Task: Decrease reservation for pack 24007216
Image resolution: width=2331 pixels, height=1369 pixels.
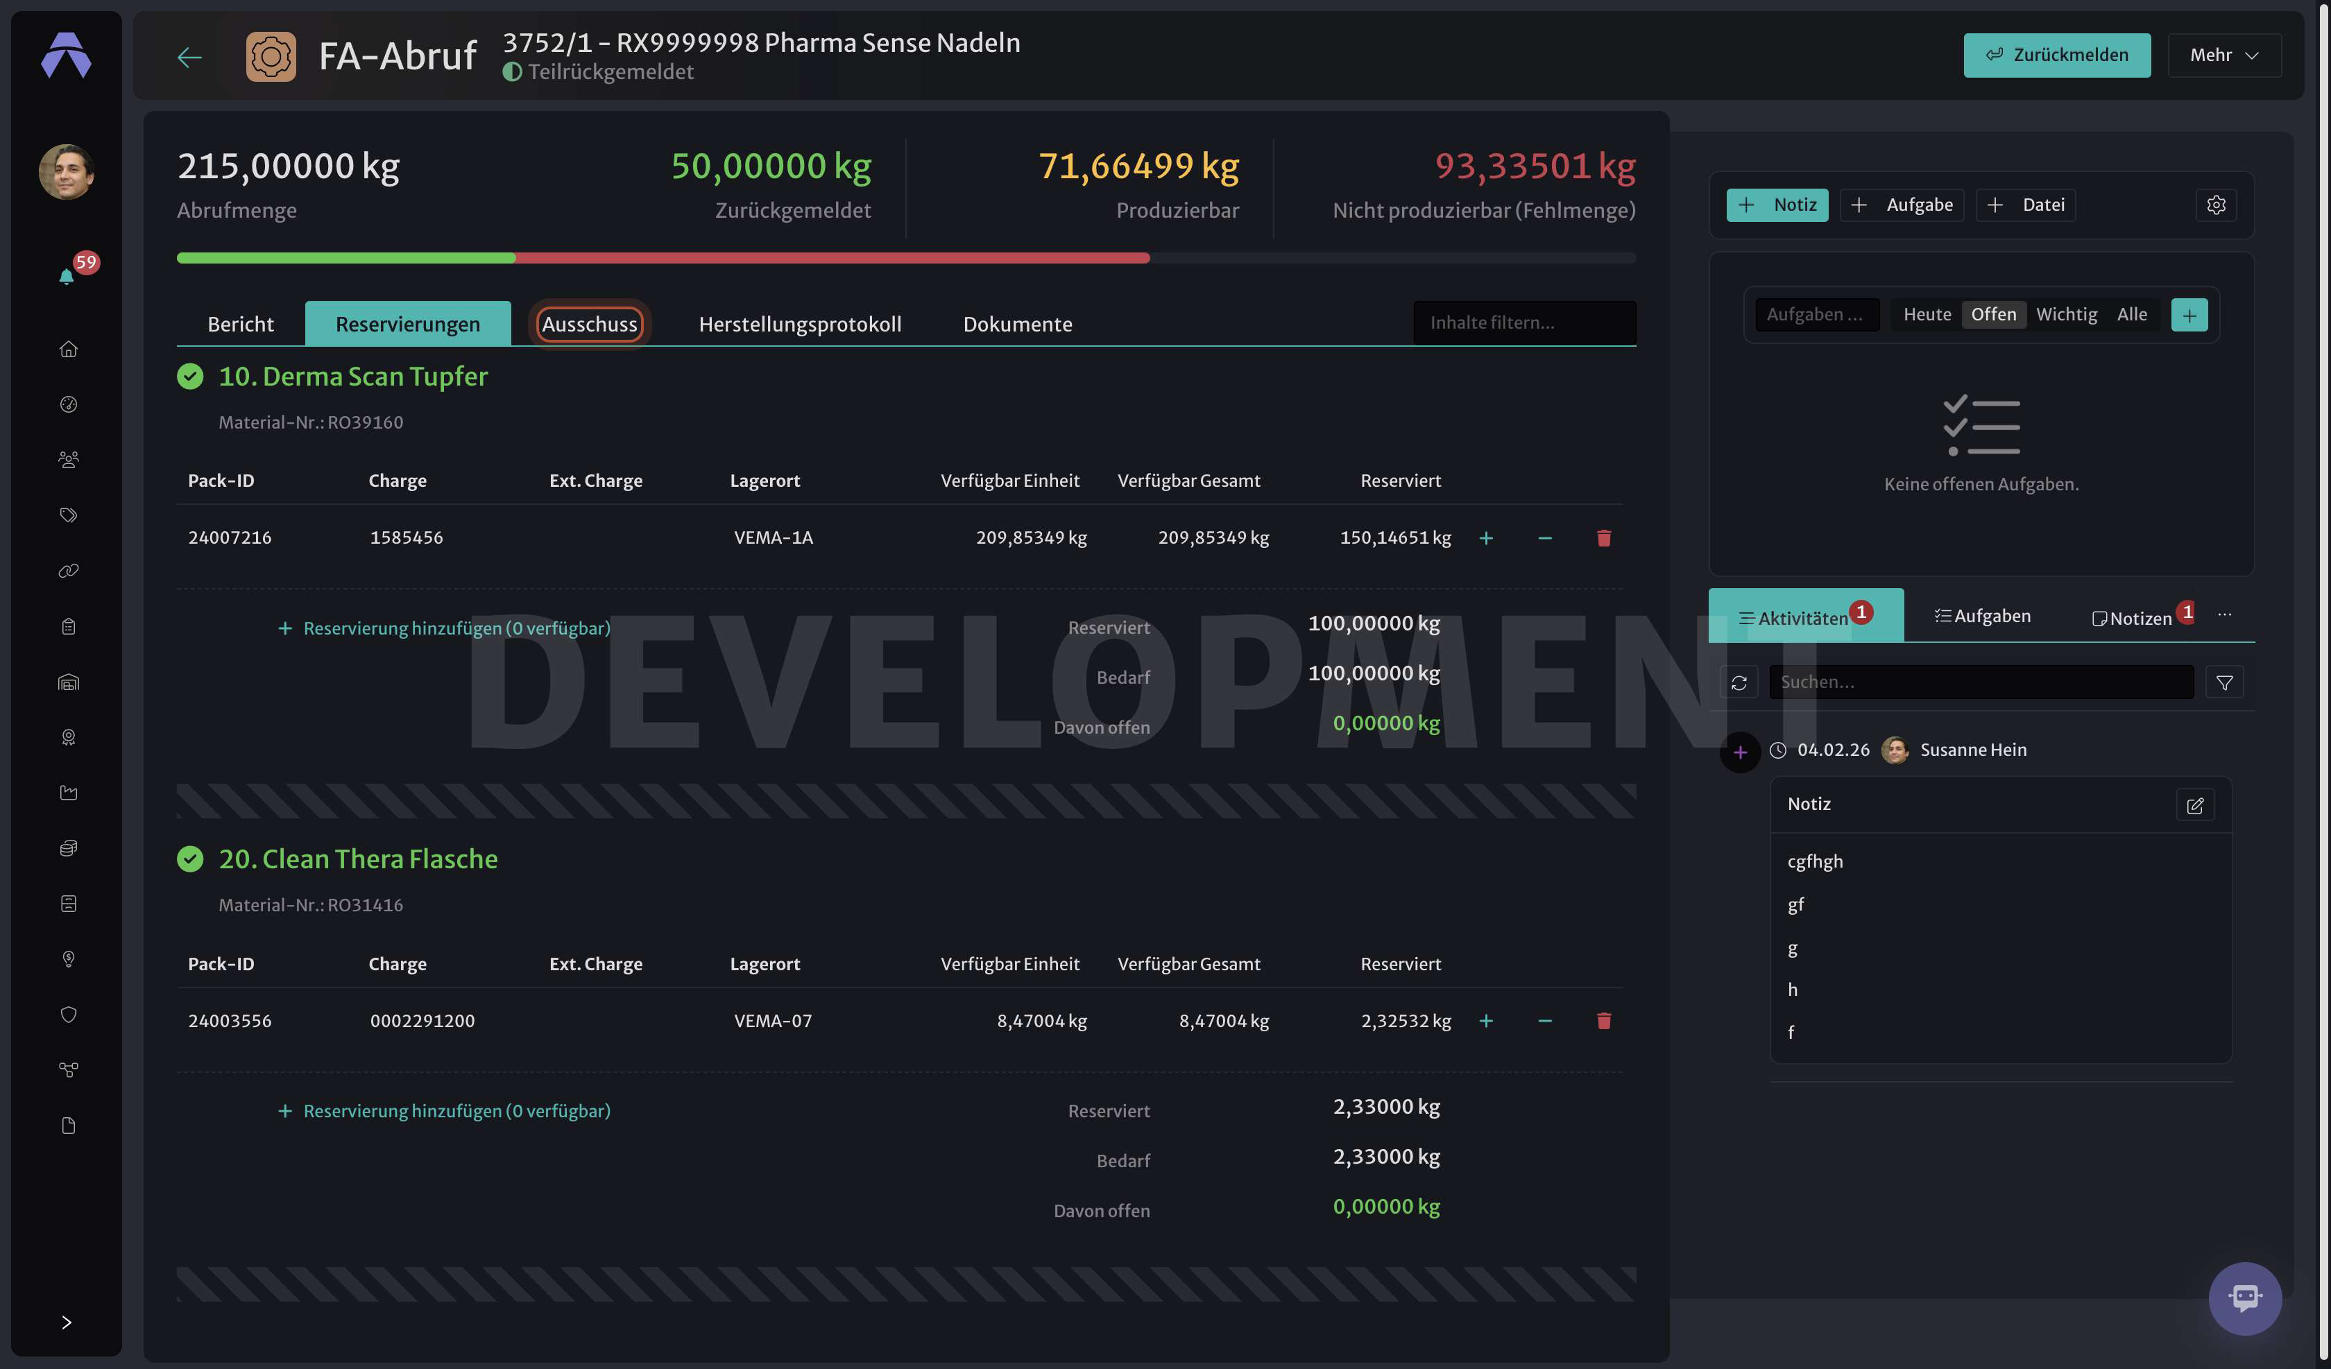Action: coord(1545,537)
